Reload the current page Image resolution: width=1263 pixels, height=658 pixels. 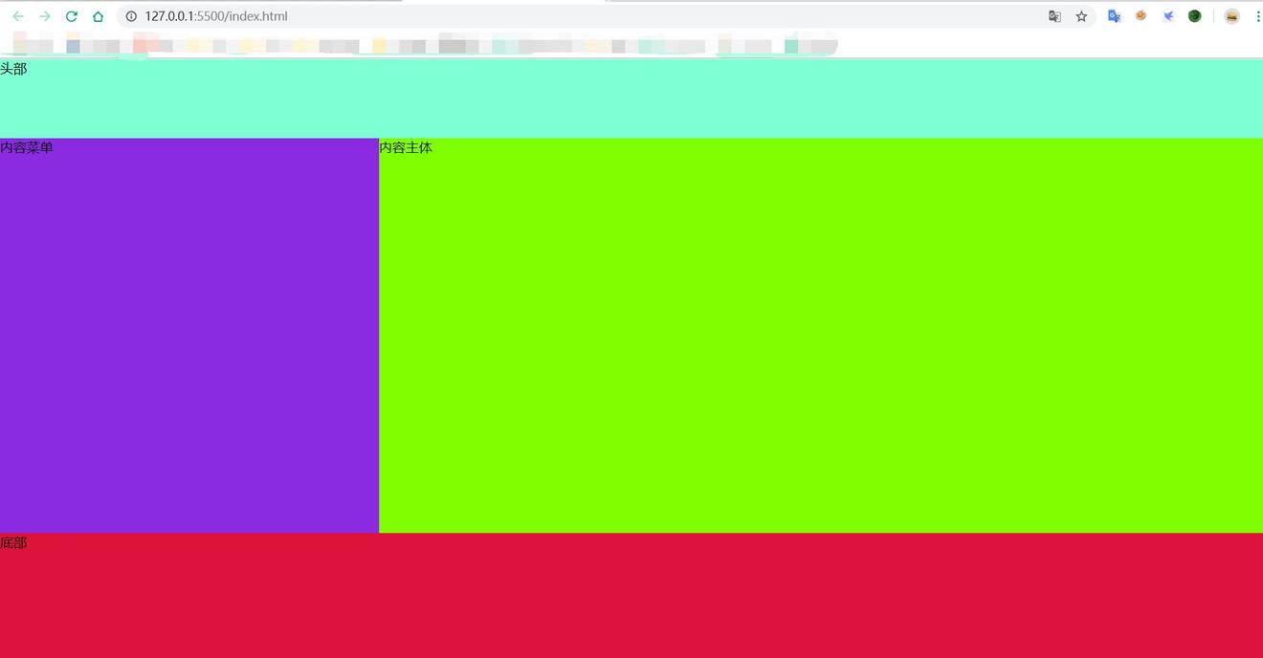[71, 16]
